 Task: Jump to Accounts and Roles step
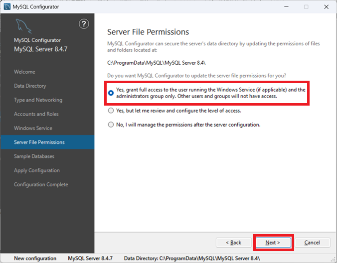(36, 114)
